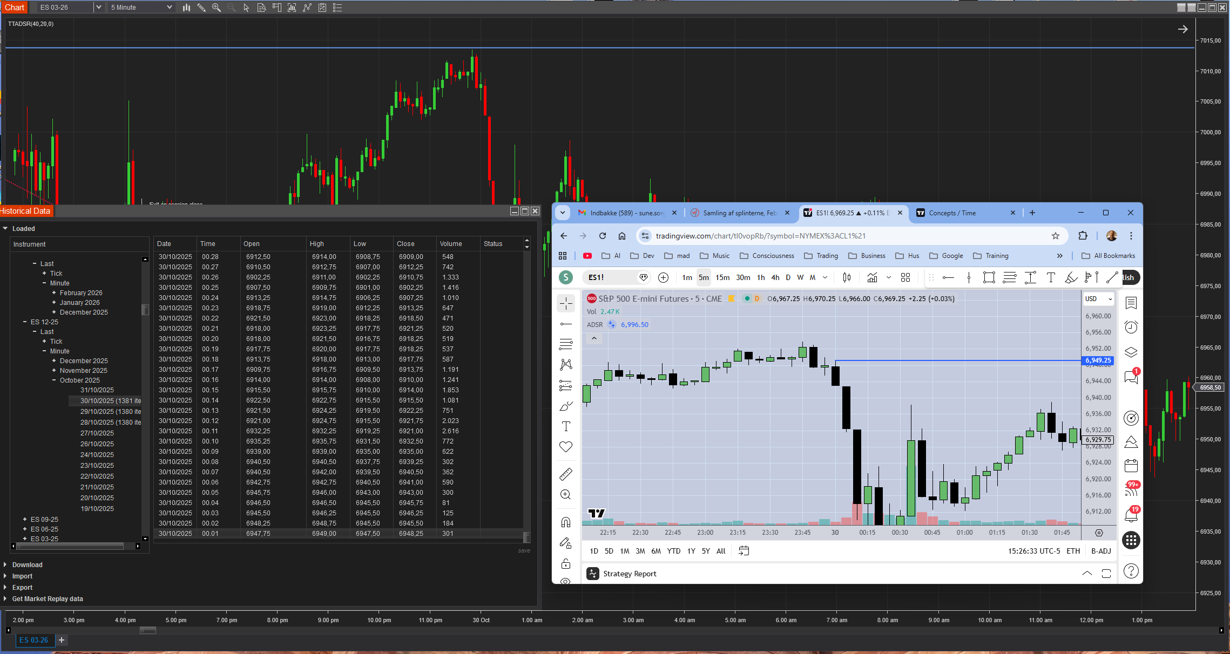This screenshot has height=654, width=1230.
Task: Toggle ETH session setting
Action: [x=1073, y=551]
